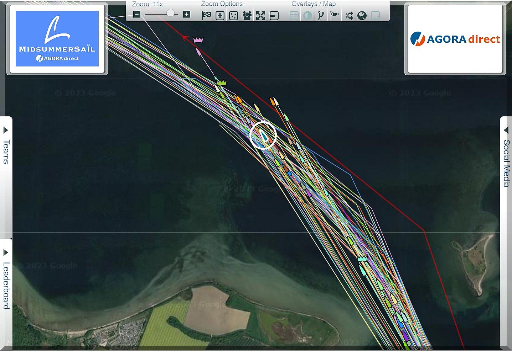
Task: Toggle the branching tracks overlay icon
Action: click(x=321, y=16)
